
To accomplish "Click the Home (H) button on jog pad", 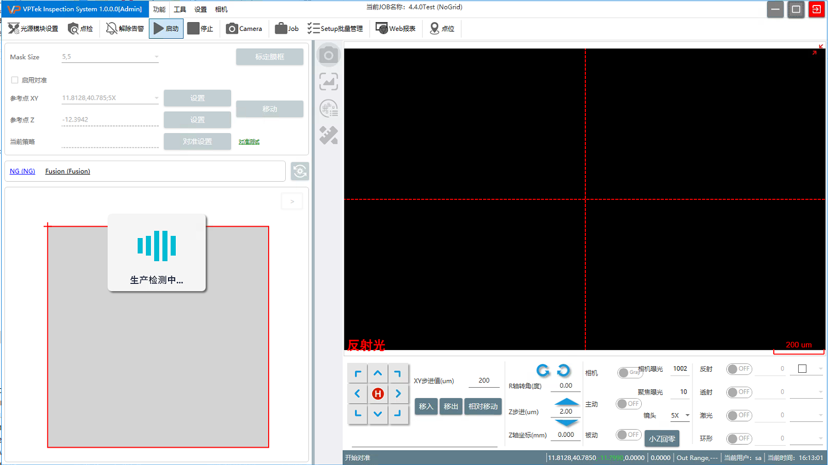I will [x=378, y=394].
